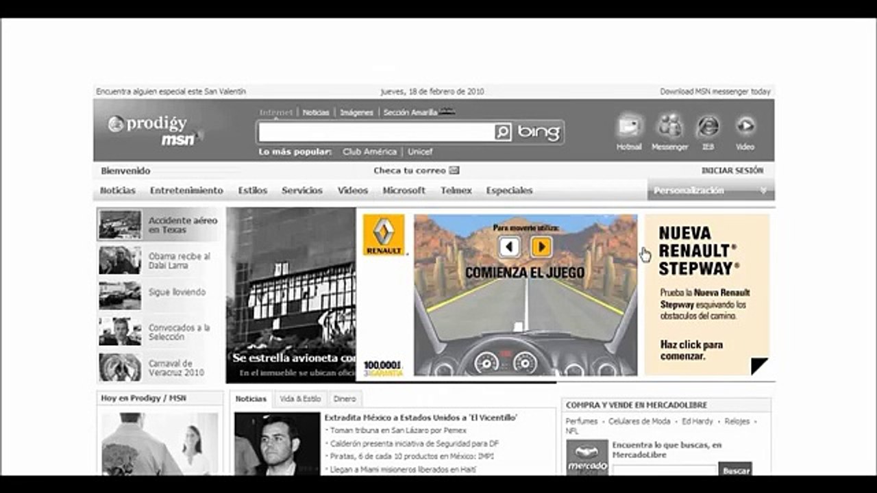877x493 pixels.
Task: Click the mail envelope icon beside Checa tu correo
Action: tap(454, 170)
